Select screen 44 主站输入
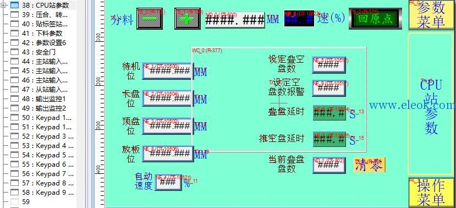This screenshot has height=208, width=456. click(45, 62)
